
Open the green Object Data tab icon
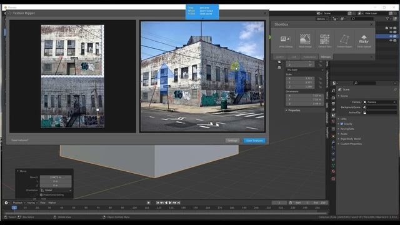(x=333, y=166)
